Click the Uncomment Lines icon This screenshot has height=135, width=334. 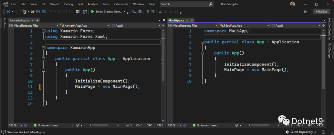tap(152, 11)
